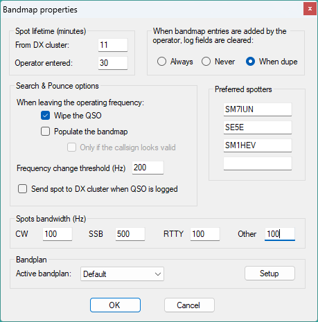The height and width of the screenshot is (322, 318).
Task: Click the CW spots bandwidth field
Action: (x=58, y=234)
